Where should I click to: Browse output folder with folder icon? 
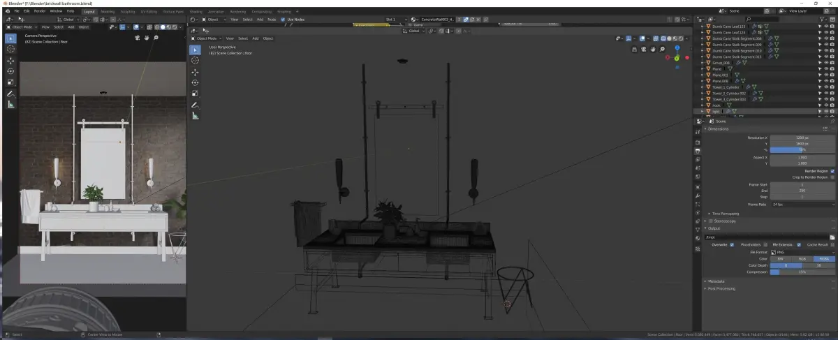coord(832,237)
